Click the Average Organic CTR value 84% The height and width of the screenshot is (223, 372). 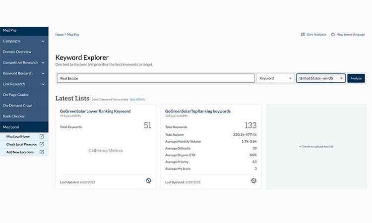pos(253,155)
